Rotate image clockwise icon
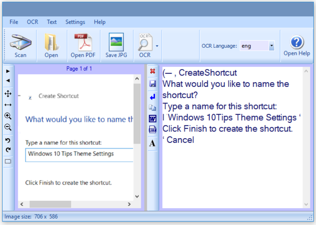The height and width of the screenshot is (225, 316). [8, 150]
